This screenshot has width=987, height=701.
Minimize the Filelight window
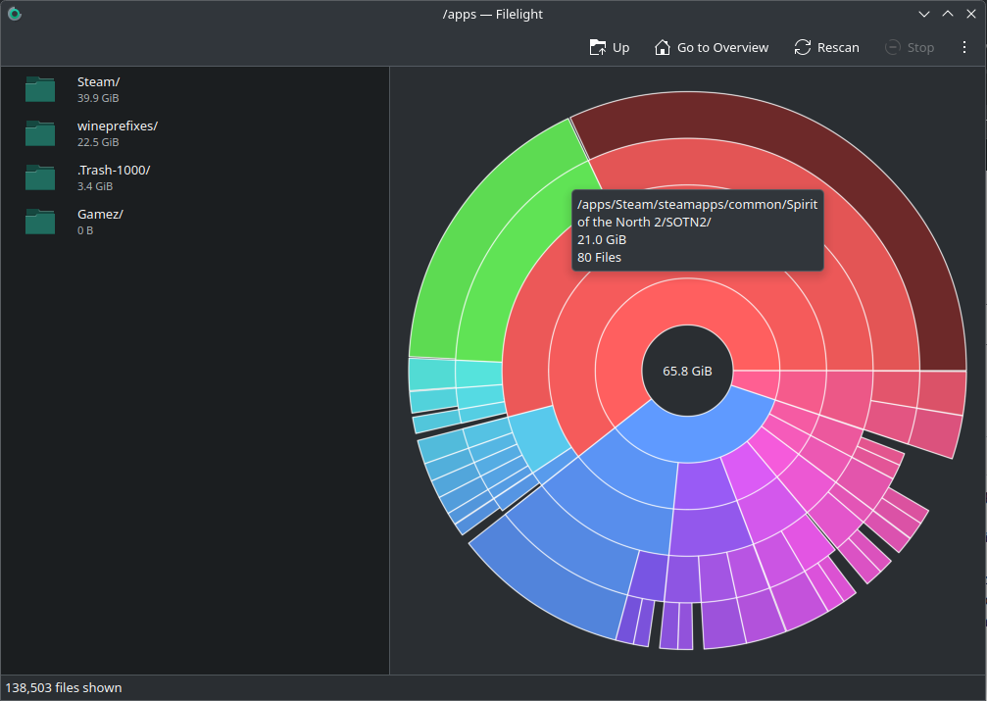(x=924, y=14)
